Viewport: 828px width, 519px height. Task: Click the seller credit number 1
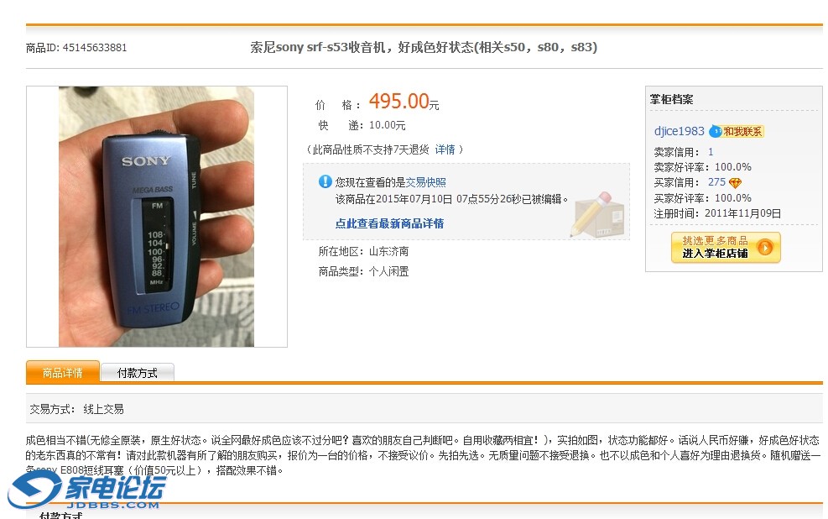coord(711,152)
